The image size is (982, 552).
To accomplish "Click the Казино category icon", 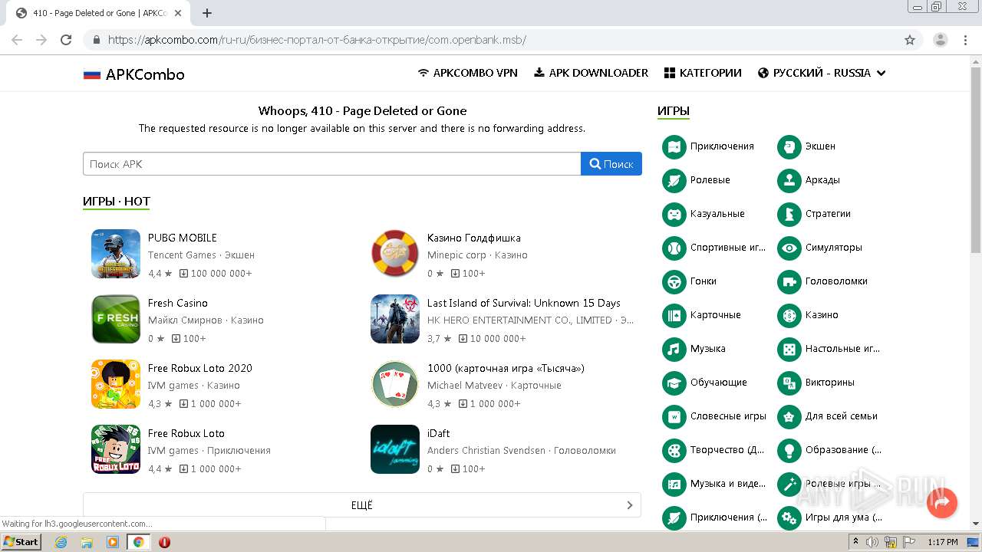I will point(789,315).
